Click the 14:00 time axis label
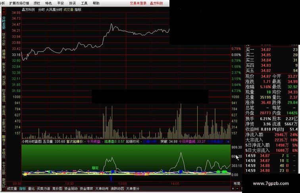The height and width of the screenshot is (193, 300). (x=175, y=183)
